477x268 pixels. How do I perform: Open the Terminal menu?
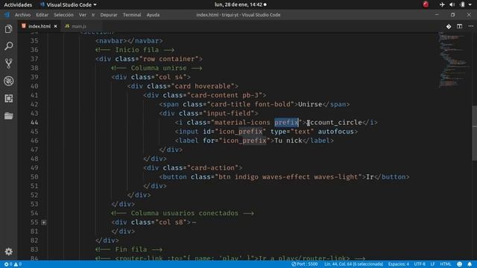point(132,15)
